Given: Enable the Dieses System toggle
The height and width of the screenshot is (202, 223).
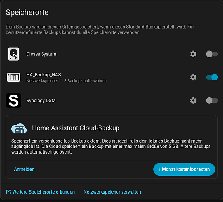Looking at the screenshot, I should (212, 54).
